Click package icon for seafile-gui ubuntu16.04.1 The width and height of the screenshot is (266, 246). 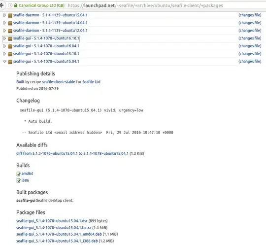pyautogui.click(x=10, y=46)
